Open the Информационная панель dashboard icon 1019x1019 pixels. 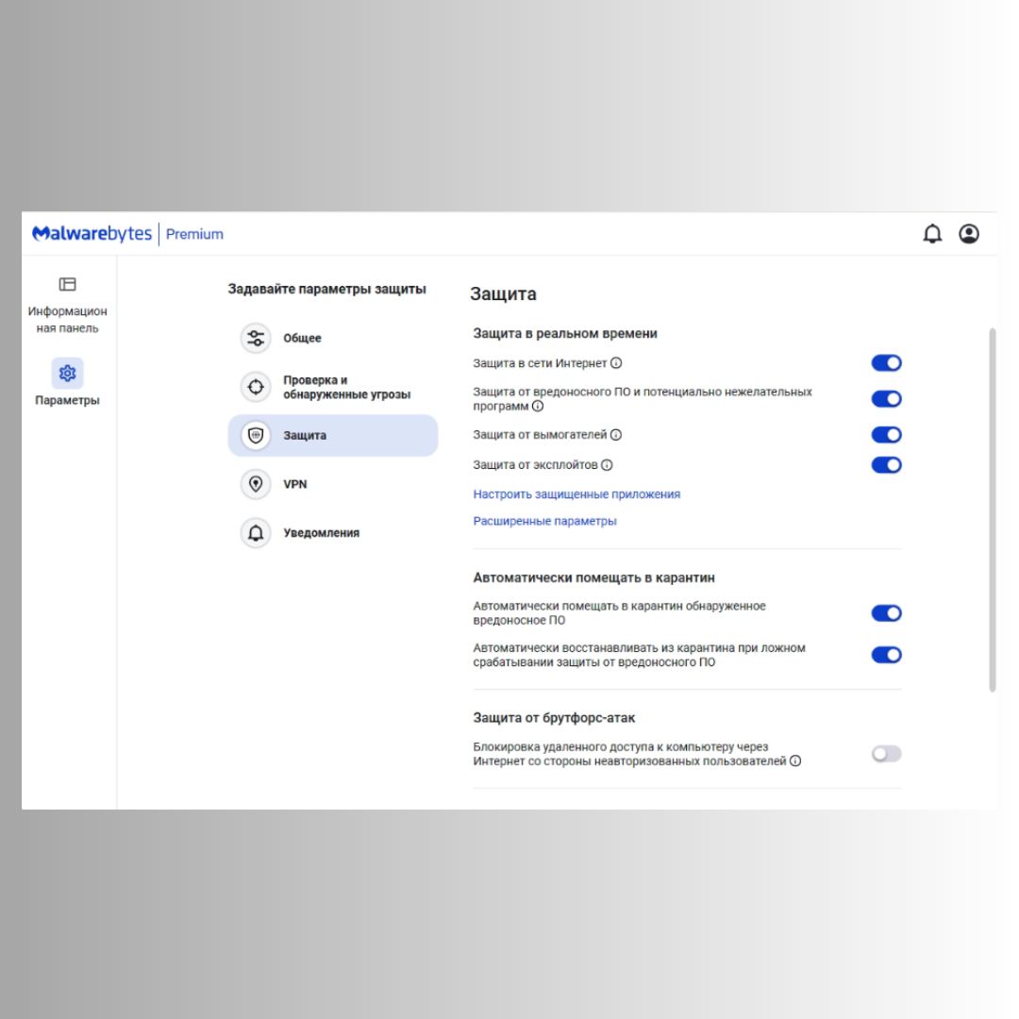68,284
